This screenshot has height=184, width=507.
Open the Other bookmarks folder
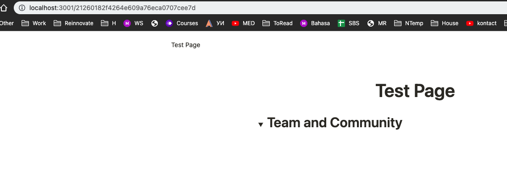(x=7, y=23)
